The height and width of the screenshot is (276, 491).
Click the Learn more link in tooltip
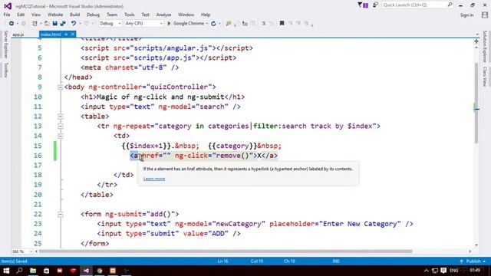154,179
